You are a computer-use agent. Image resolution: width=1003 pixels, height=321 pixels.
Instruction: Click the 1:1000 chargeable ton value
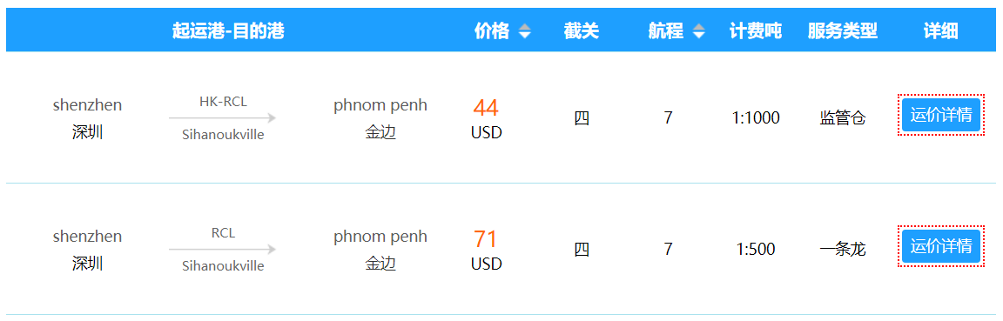click(756, 118)
